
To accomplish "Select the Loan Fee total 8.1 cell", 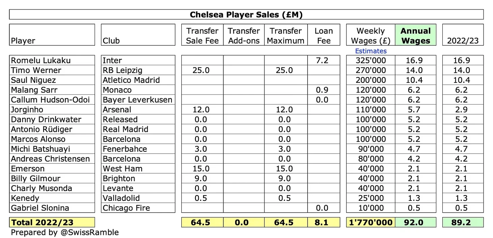I will point(323,222).
